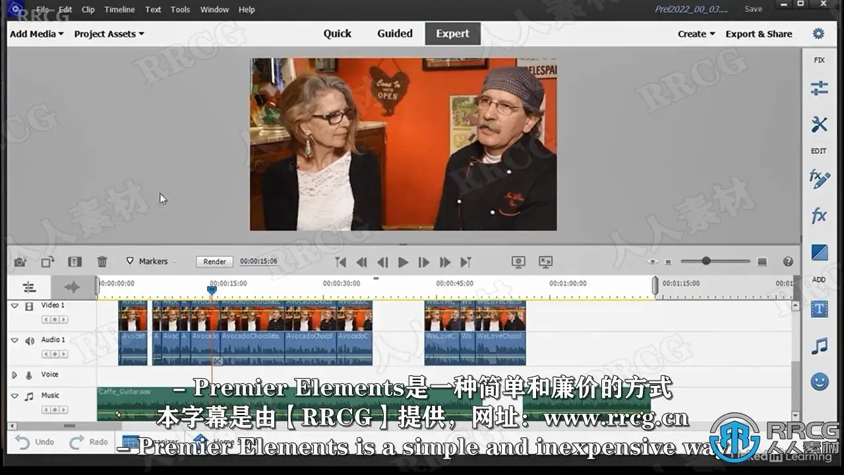Click the full screen preview icon
This screenshot has width=844, height=475.
coord(545,262)
